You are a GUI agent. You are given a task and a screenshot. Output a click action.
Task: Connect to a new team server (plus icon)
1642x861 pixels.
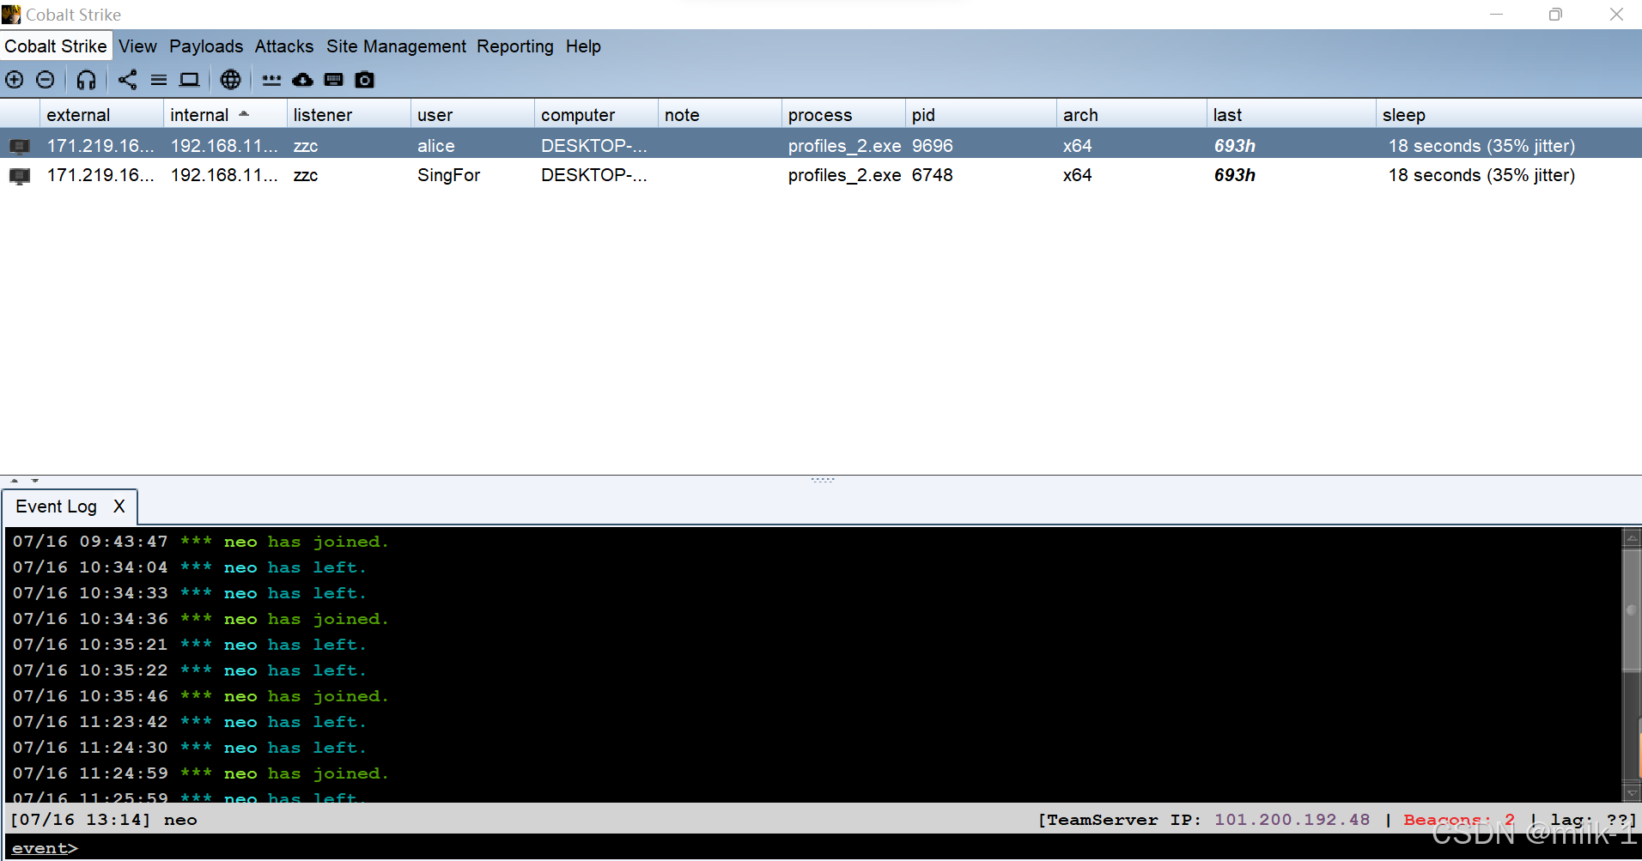(x=15, y=80)
